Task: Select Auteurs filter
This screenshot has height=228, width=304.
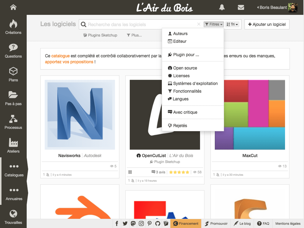Action: click(x=193, y=34)
